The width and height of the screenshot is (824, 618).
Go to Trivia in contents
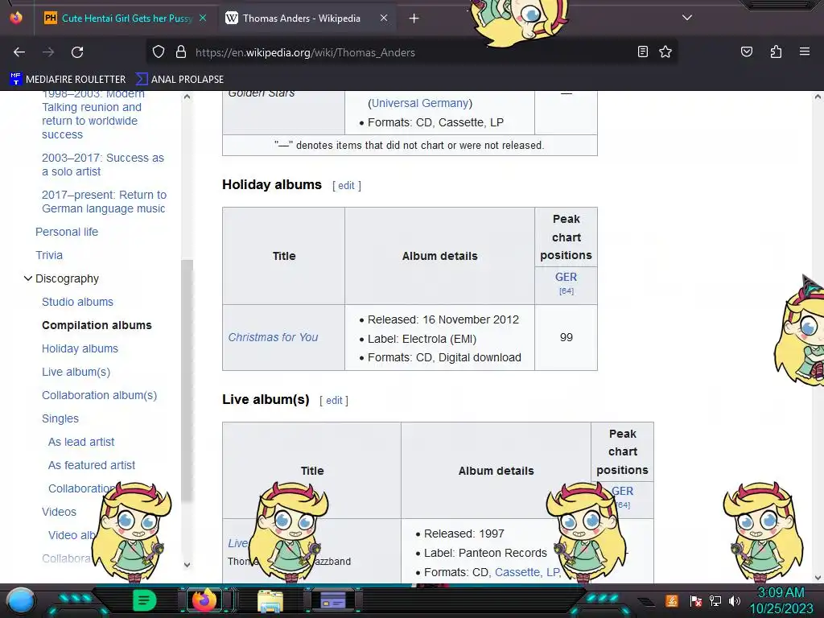(x=49, y=255)
